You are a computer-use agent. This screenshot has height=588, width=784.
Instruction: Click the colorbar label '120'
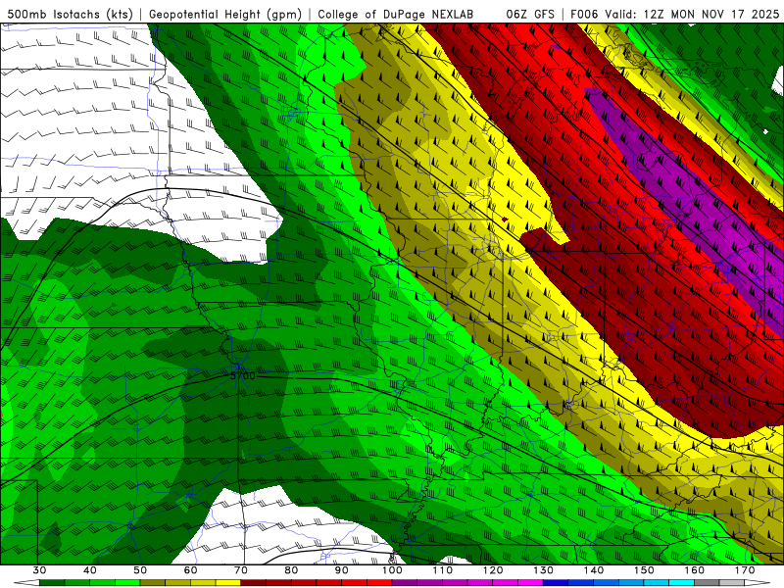point(493,570)
